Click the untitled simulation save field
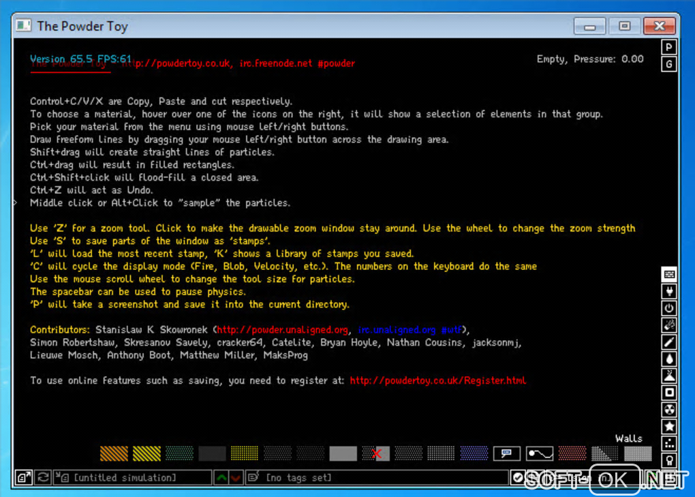 point(132,477)
